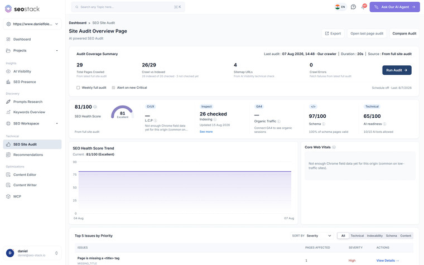The image size is (424, 265).
Task: Click 'Page is missing a <title> tag'
Action: click(98, 258)
